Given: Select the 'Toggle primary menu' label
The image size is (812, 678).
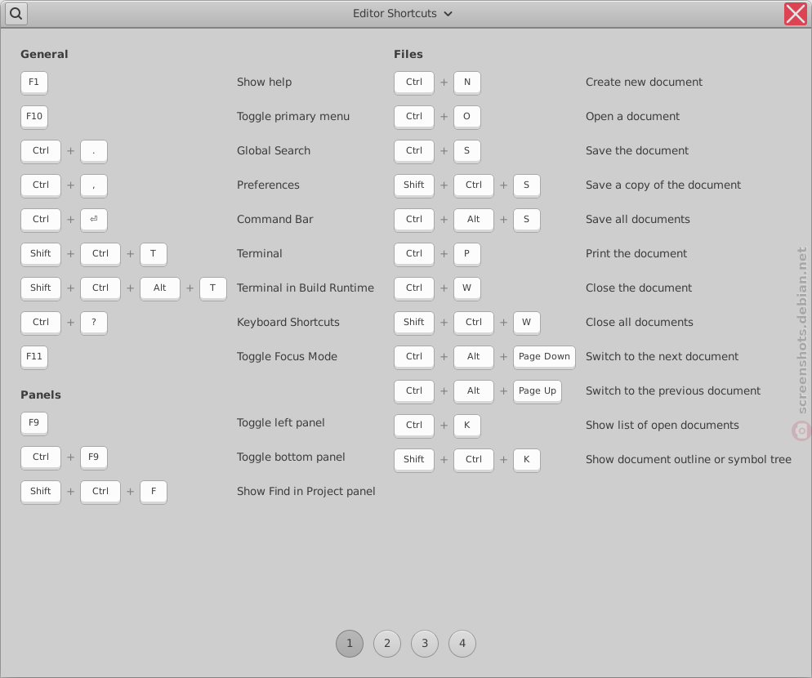Looking at the screenshot, I should tap(293, 117).
